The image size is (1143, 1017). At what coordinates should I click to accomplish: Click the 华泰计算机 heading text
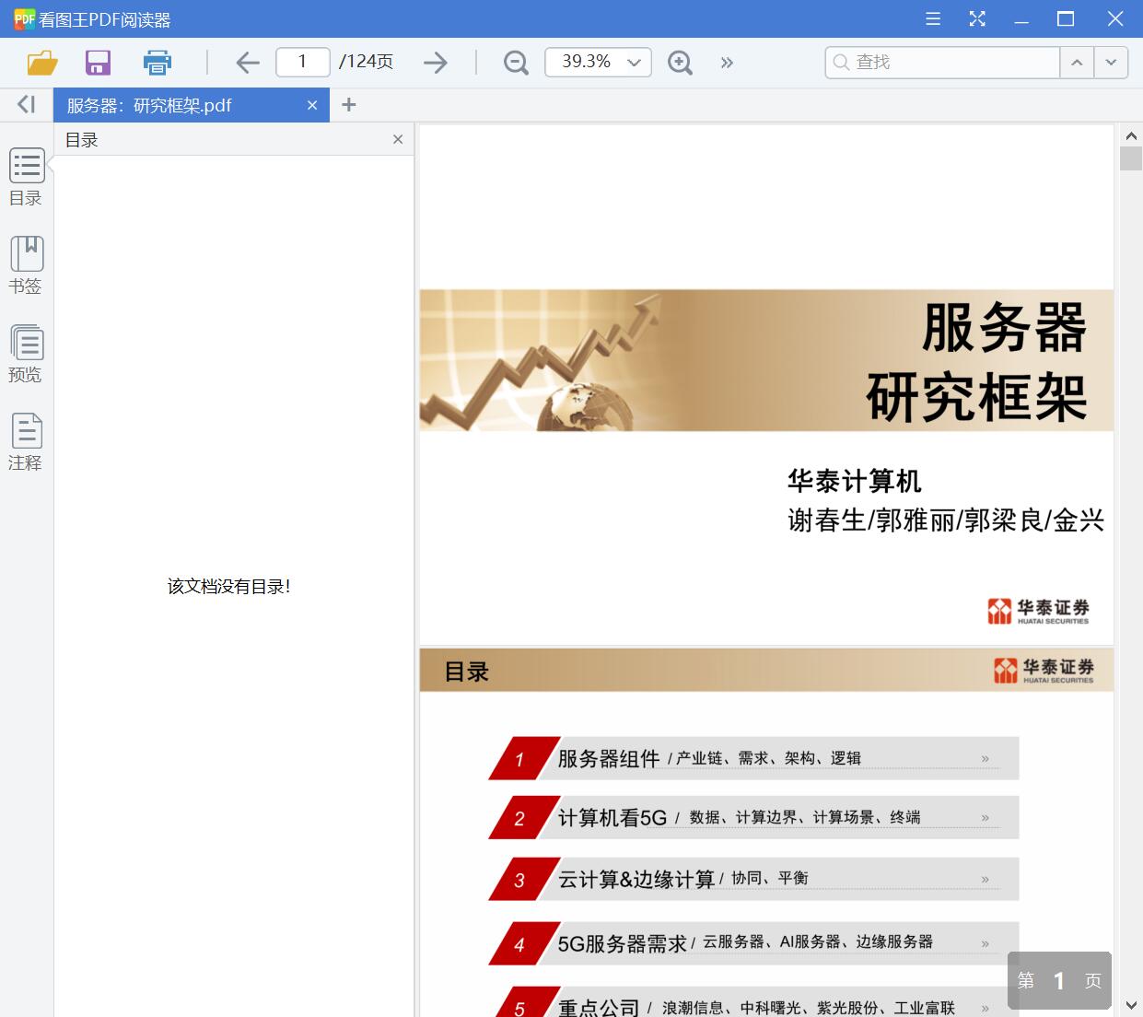[x=855, y=481]
